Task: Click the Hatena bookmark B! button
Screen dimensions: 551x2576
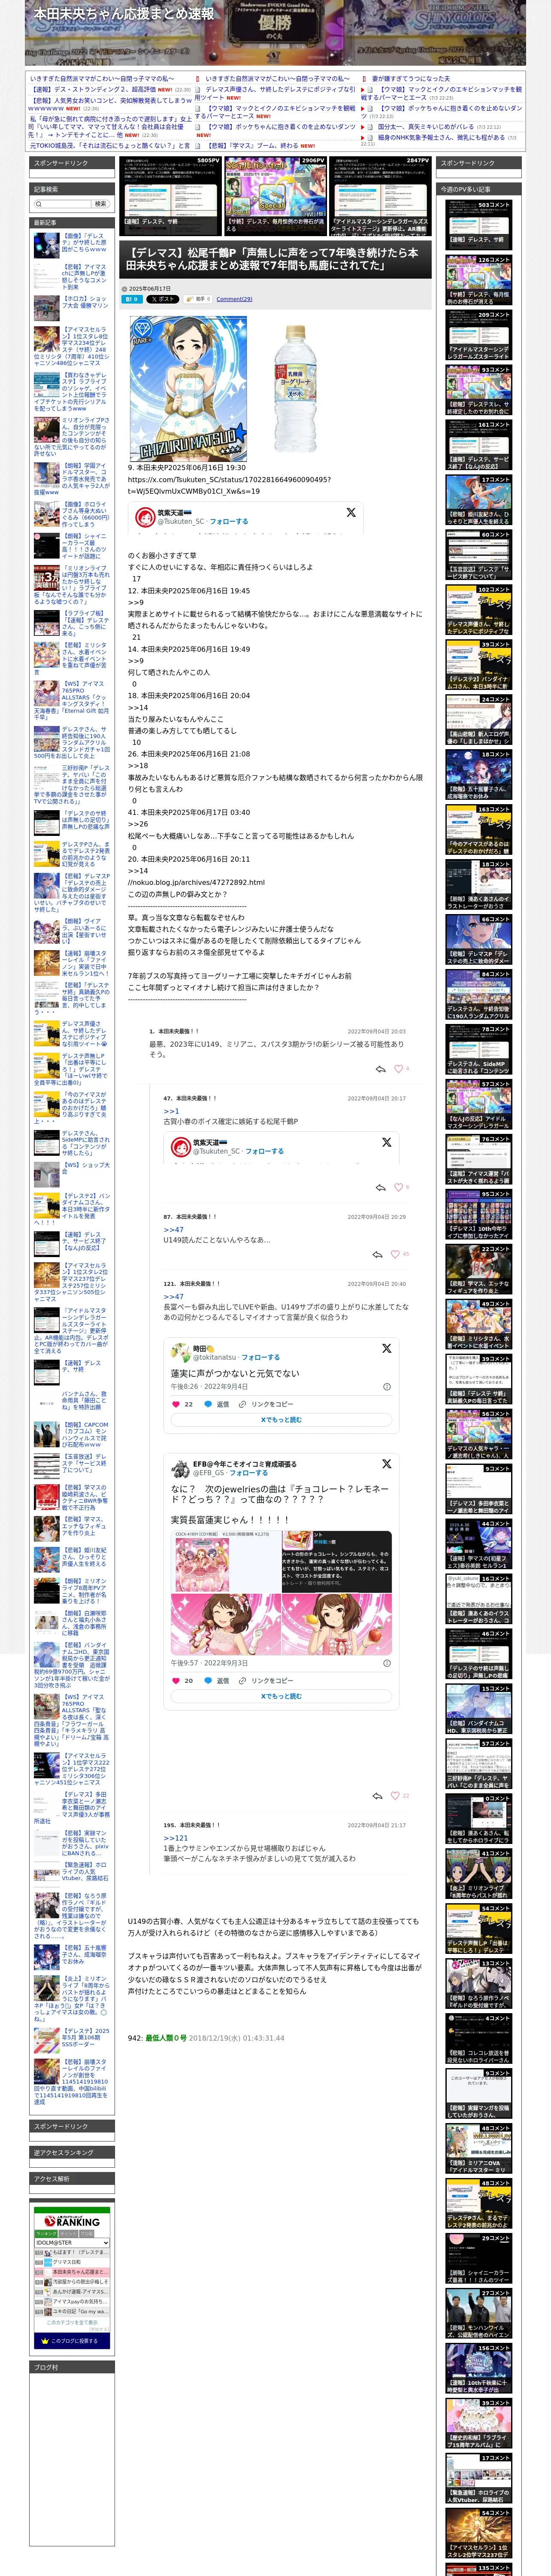Action: coord(132,299)
